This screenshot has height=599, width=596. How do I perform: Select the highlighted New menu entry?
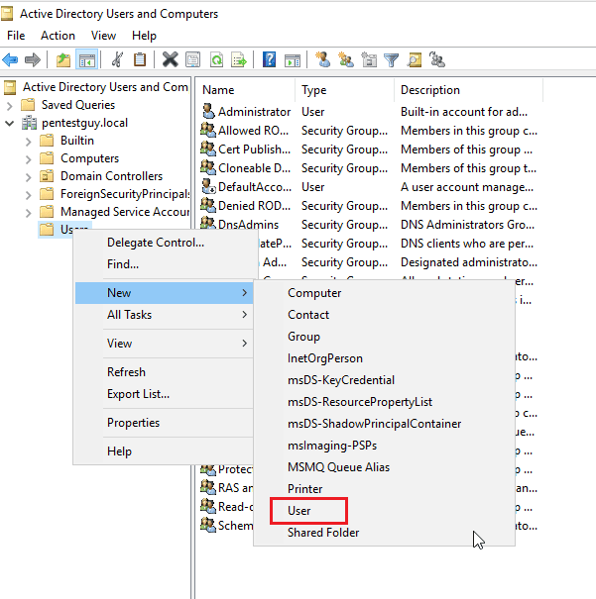164,293
